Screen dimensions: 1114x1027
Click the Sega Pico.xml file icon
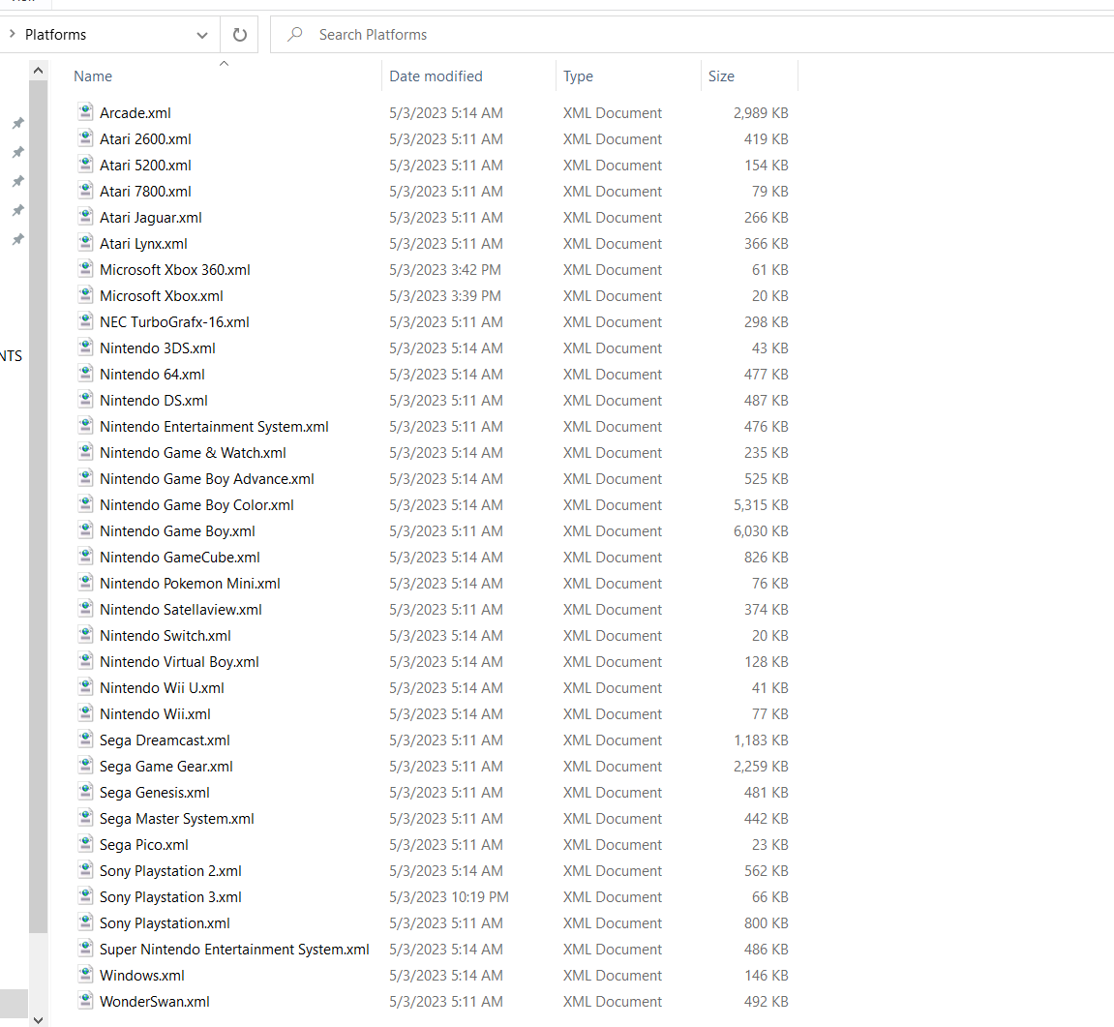[x=85, y=844]
